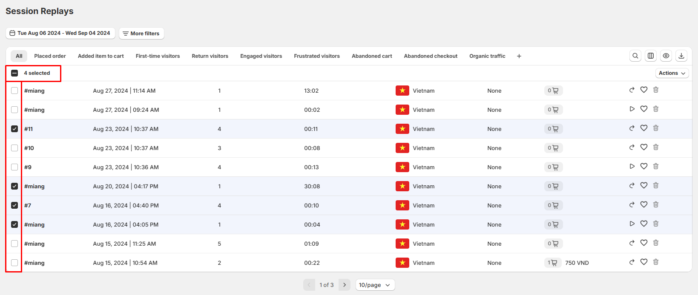Viewport: 698px width, 295px height.
Task: Favorite the #10 session with its heart icon
Action: pyautogui.click(x=644, y=147)
